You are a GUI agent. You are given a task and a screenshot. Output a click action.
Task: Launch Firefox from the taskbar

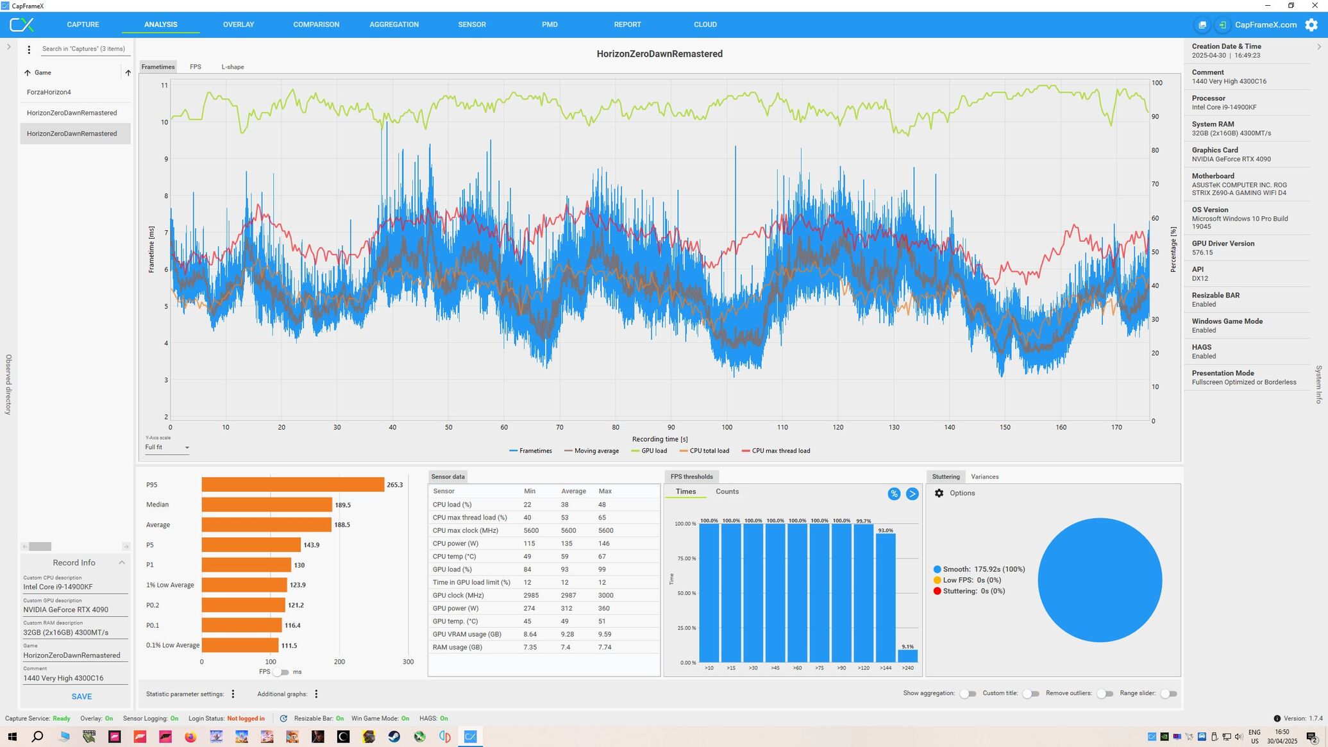click(190, 737)
